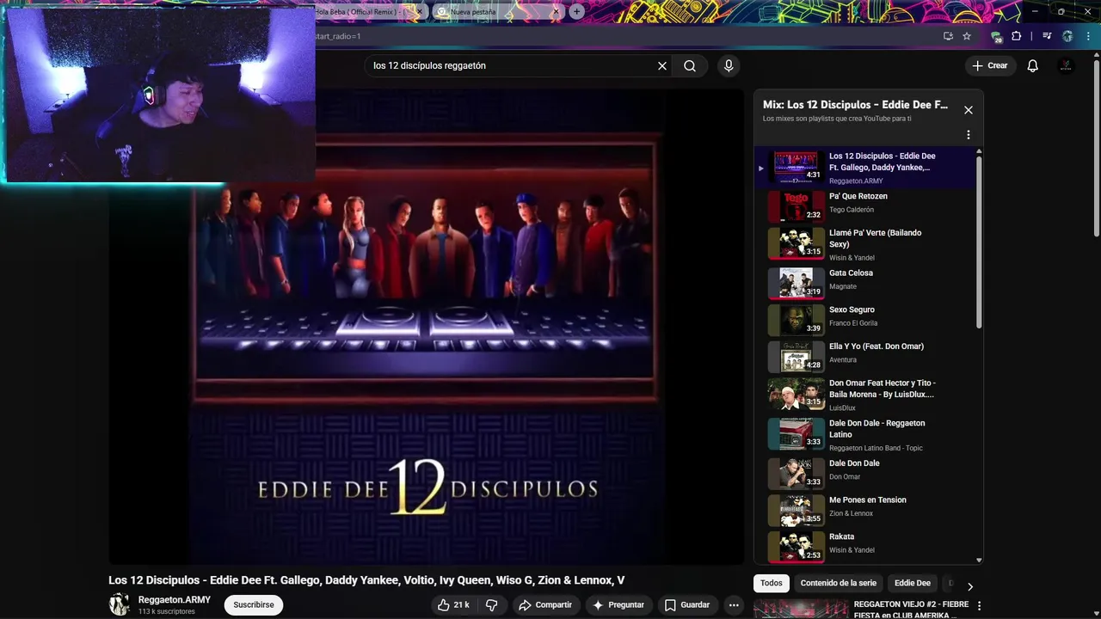This screenshot has width=1101, height=619.
Task: Open the Reggaeton.ARMY channel avatar
Action: [120, 604]
